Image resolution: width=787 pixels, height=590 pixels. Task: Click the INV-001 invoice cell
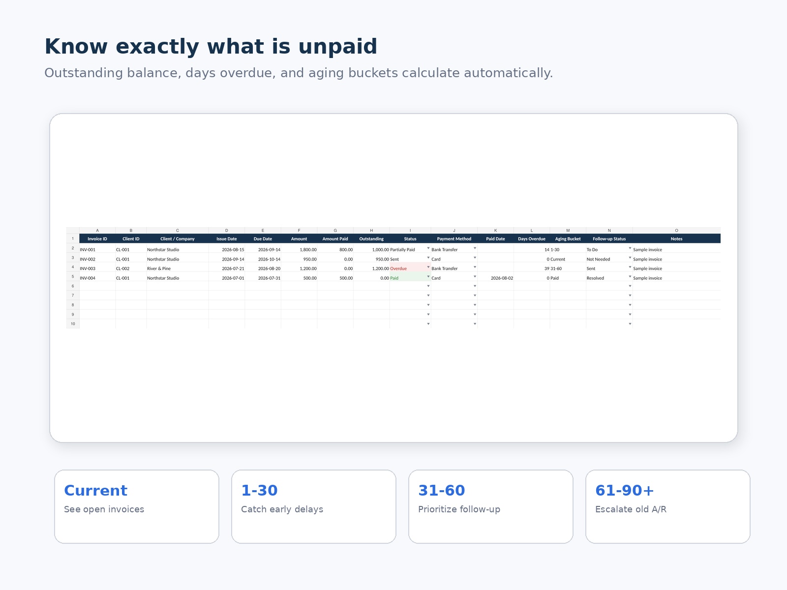click(97, 248)
